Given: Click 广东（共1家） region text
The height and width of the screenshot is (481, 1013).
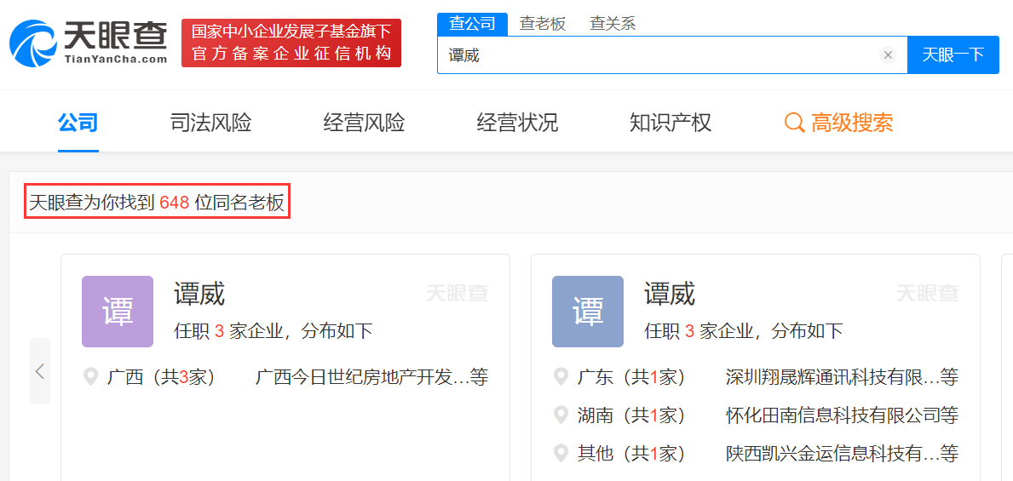Looking at the screenshot, I should pos(631,377).
